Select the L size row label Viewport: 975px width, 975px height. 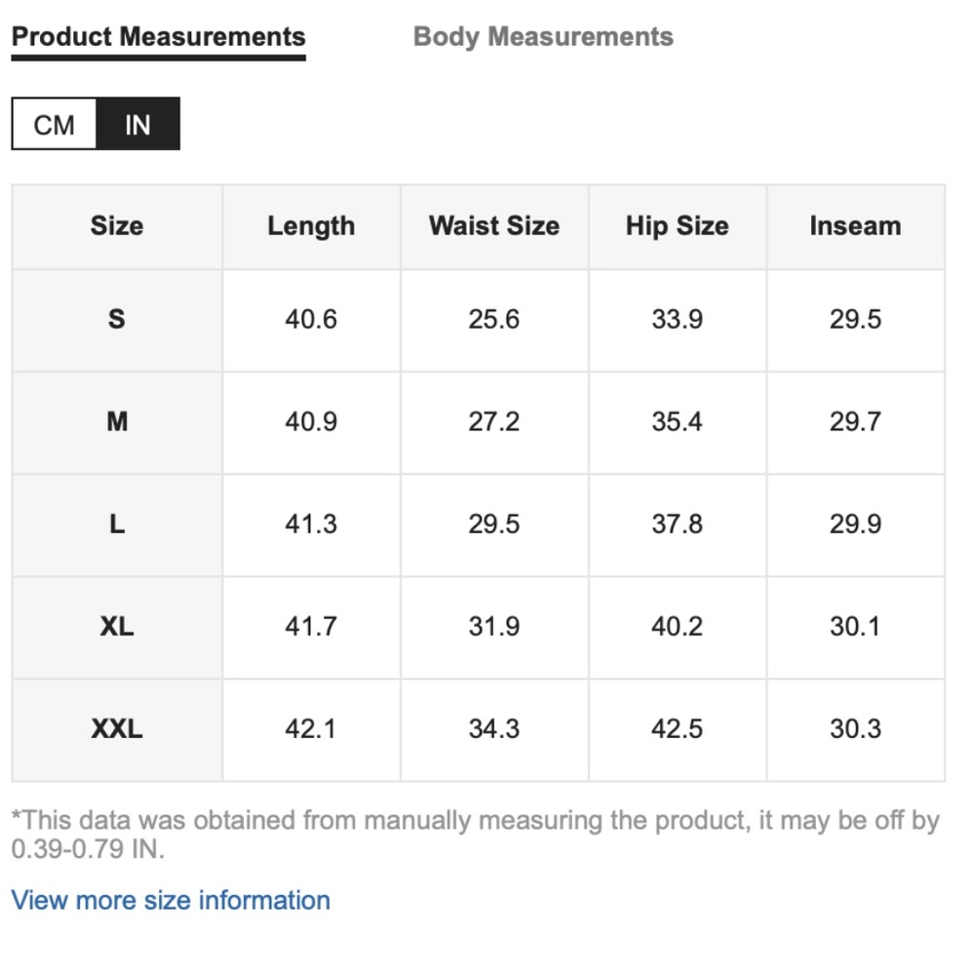[117, 525]
